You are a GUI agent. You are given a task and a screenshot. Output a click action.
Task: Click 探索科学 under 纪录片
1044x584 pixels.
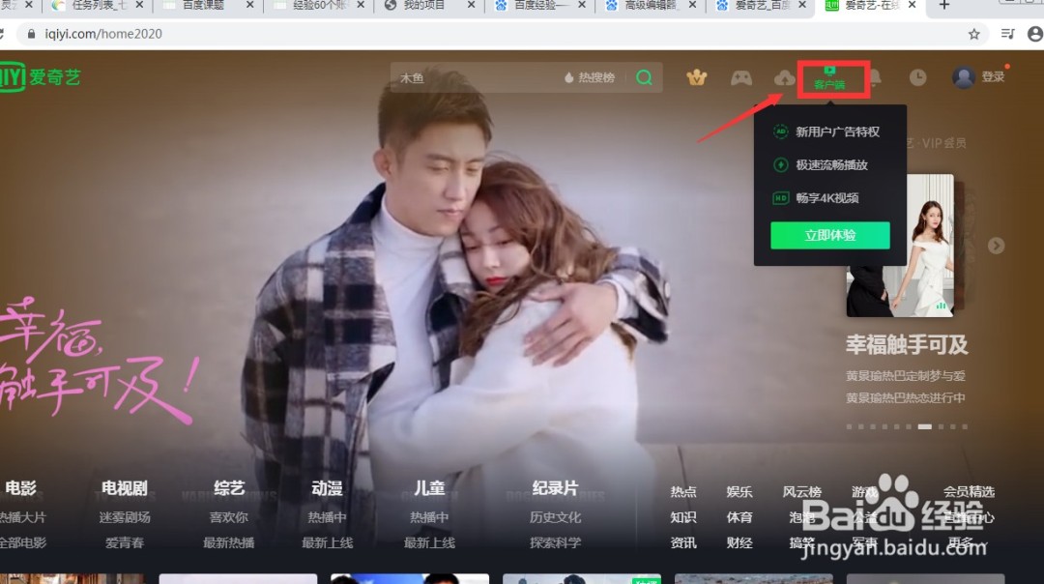[x=555, y=542]
